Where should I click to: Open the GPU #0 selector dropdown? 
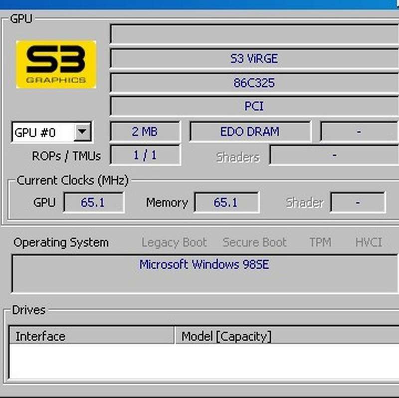click(82, 132)
